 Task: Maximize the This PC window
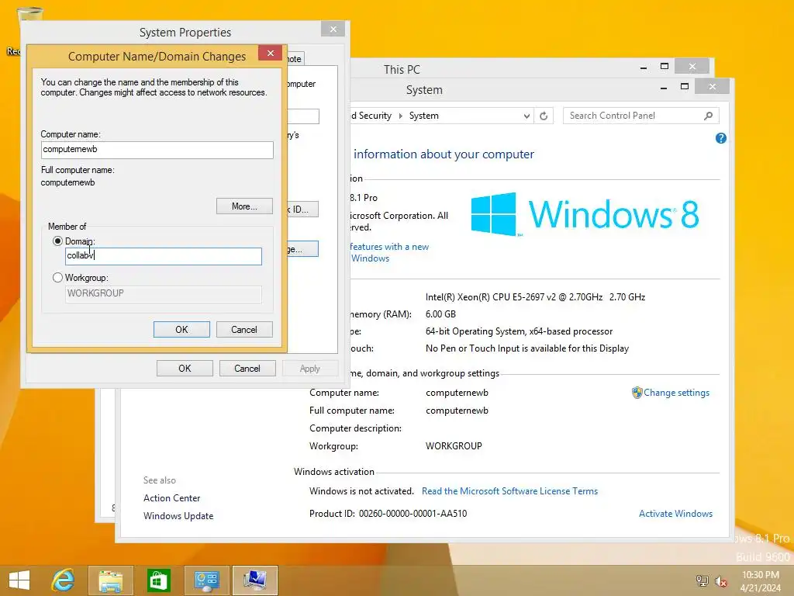(665, 67)
